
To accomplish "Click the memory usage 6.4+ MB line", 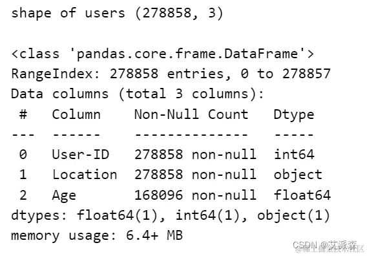I will pyautogui.click(x=97, y=236).
